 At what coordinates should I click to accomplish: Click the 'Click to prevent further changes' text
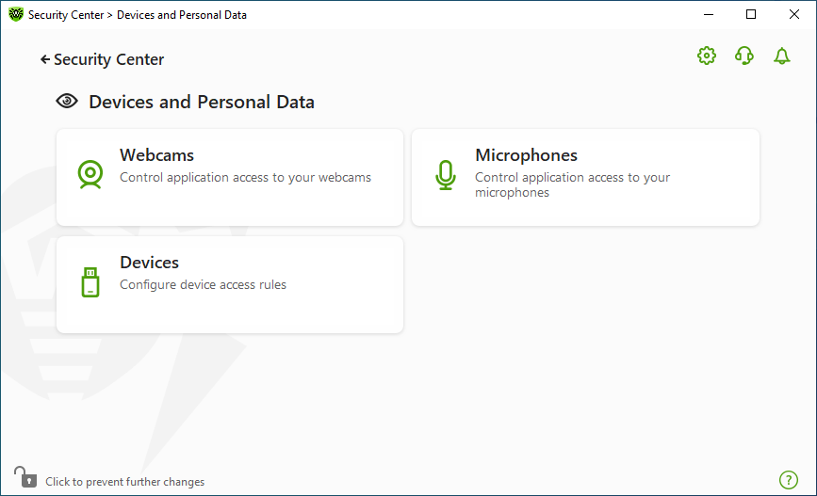(125, 482)
